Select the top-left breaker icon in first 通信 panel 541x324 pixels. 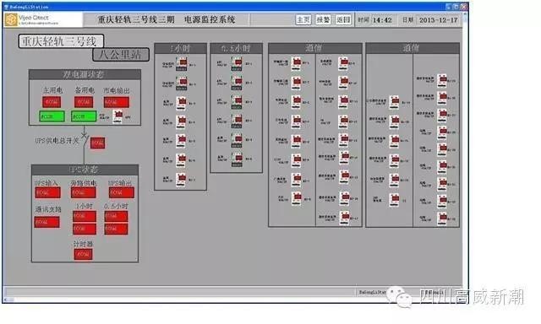(297, 63)
